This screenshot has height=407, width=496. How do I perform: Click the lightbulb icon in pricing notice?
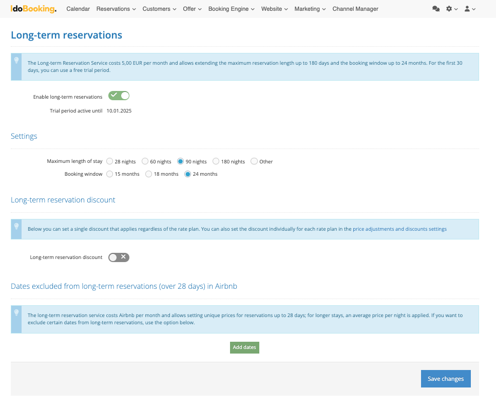(x=16, y=61)
